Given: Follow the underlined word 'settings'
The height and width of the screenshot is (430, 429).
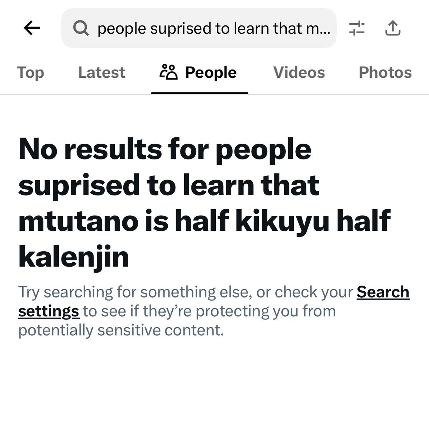Looking at the screenshot, I should coord(48,311).
